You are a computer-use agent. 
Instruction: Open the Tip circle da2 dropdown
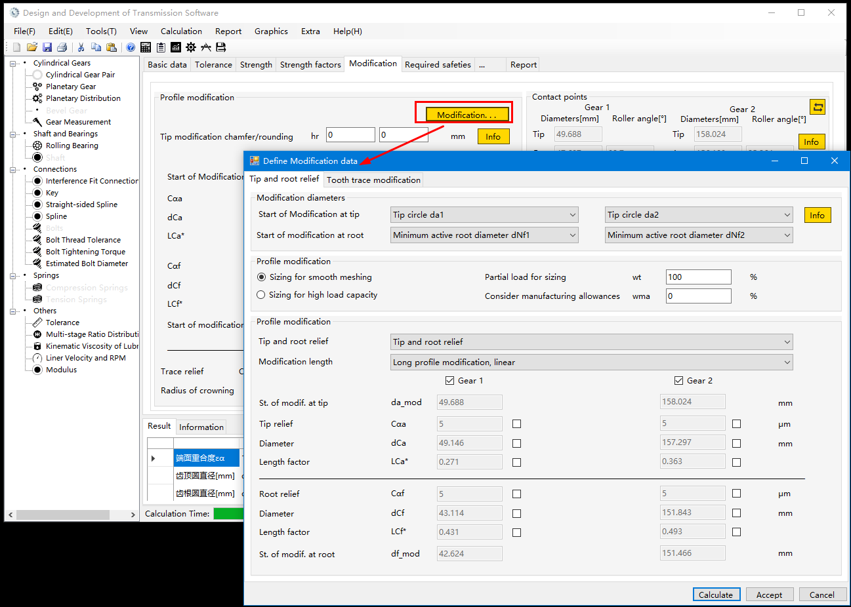click(699, 215)
